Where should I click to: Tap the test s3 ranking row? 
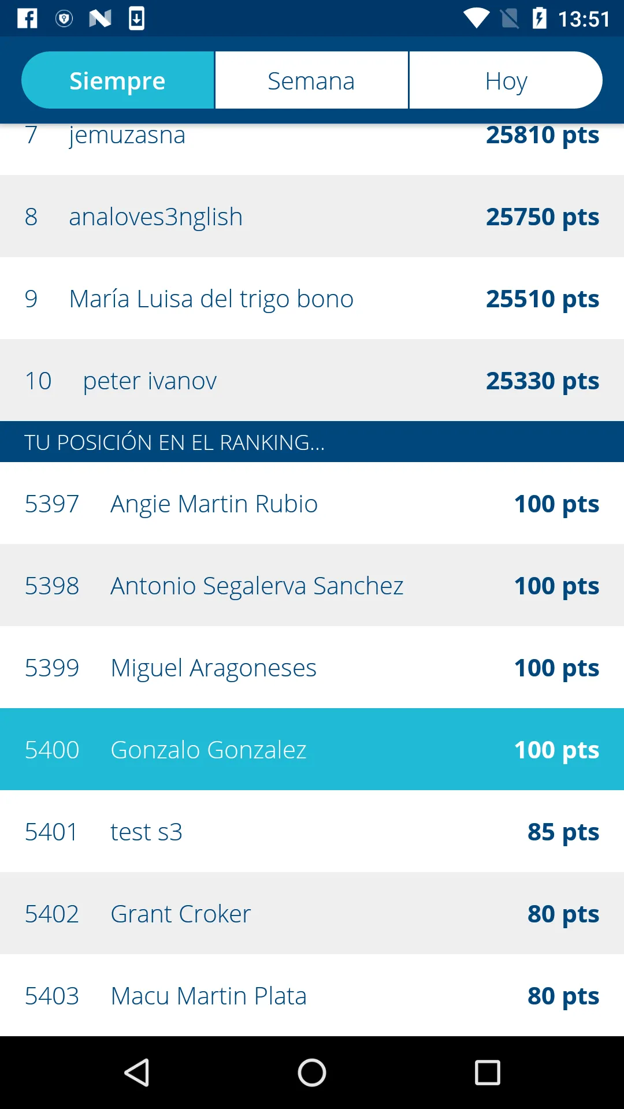312,832
